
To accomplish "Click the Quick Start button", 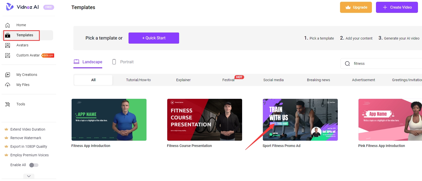I will click(x=154, y=38).
